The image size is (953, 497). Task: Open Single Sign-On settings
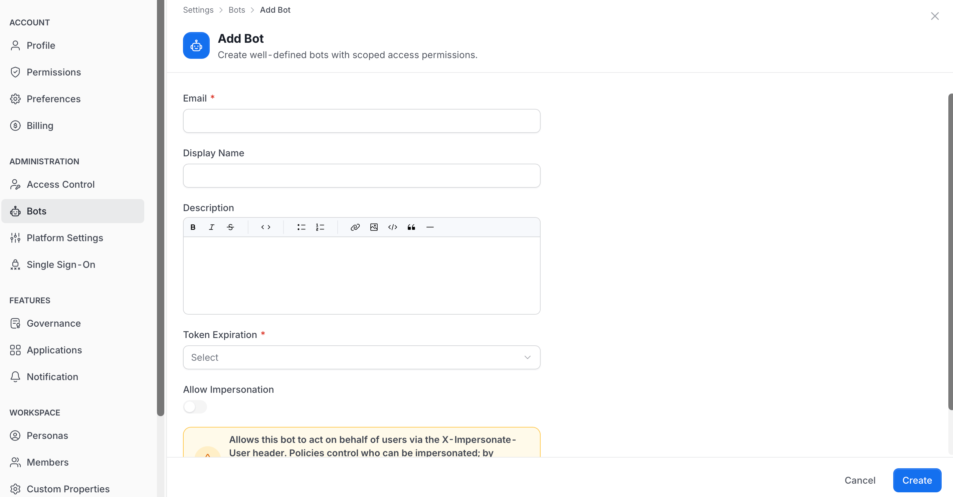73,265
